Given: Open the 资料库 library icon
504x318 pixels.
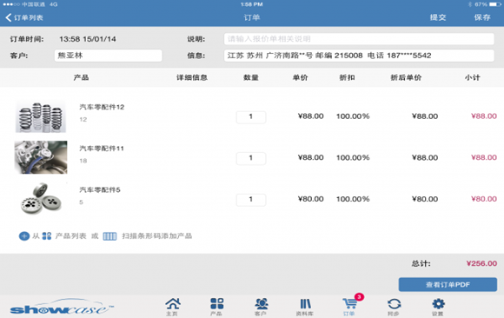Looking at the screenshot, I should point(305,307).
